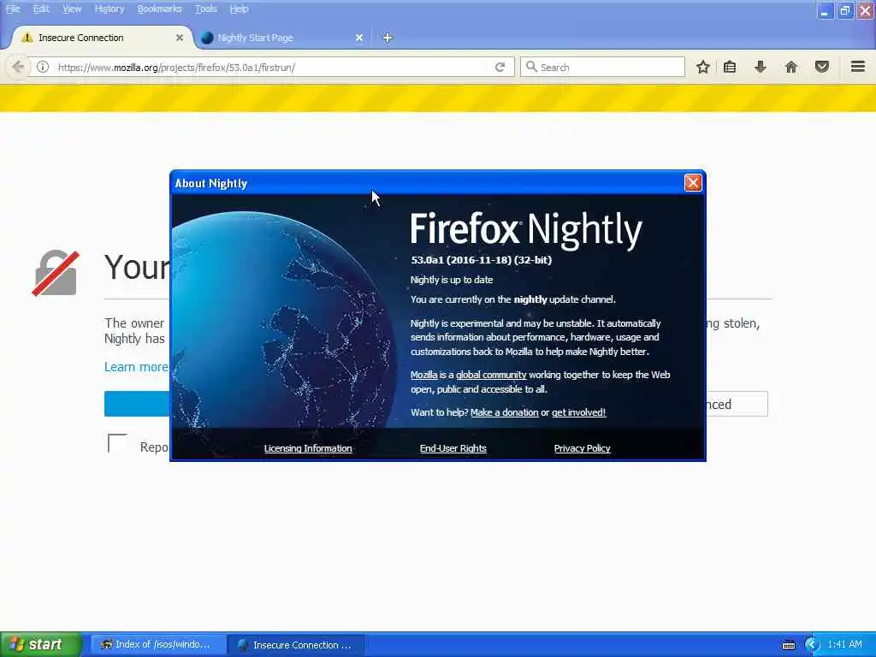Click the search magnifier icon

pyautogui.click(x=531, y=67)
